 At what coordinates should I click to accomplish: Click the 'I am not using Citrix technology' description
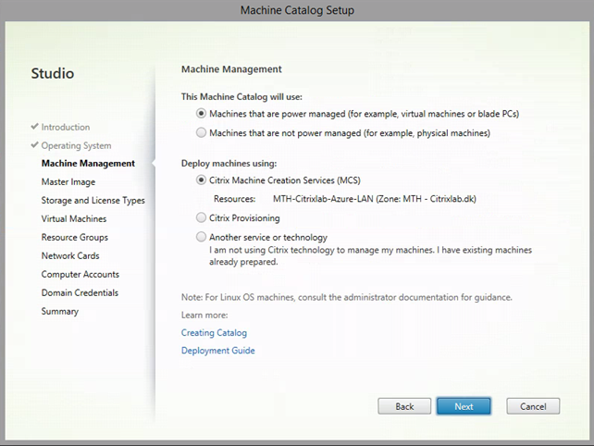point(370,255)
